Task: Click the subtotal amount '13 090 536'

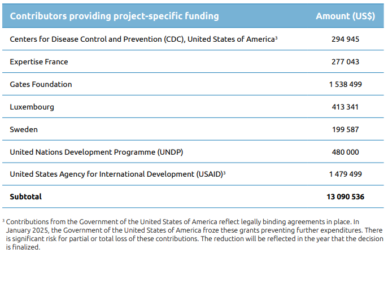Action: [346, 196]
